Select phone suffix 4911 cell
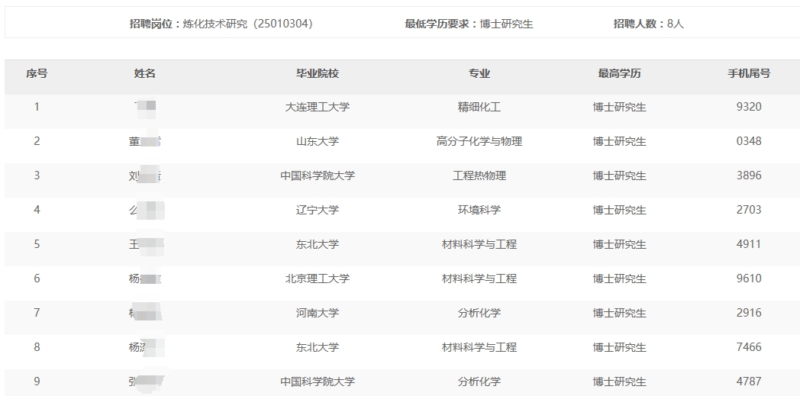 coord(748,244)
